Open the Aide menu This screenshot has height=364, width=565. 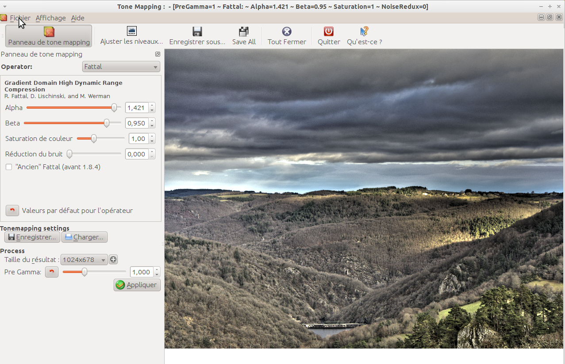click(x=78, y=18)
